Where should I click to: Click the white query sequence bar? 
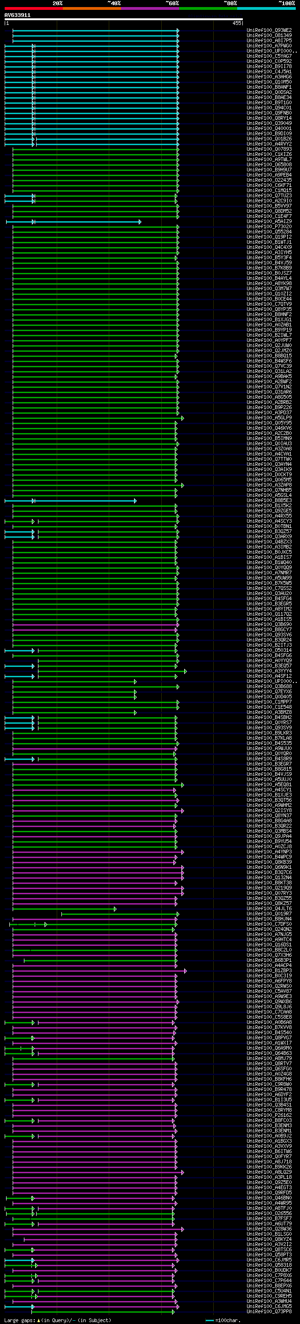pyautogui.click(x=124, y=20)
